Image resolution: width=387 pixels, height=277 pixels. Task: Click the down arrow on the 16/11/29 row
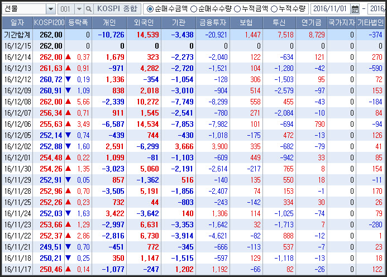point(68,179)
